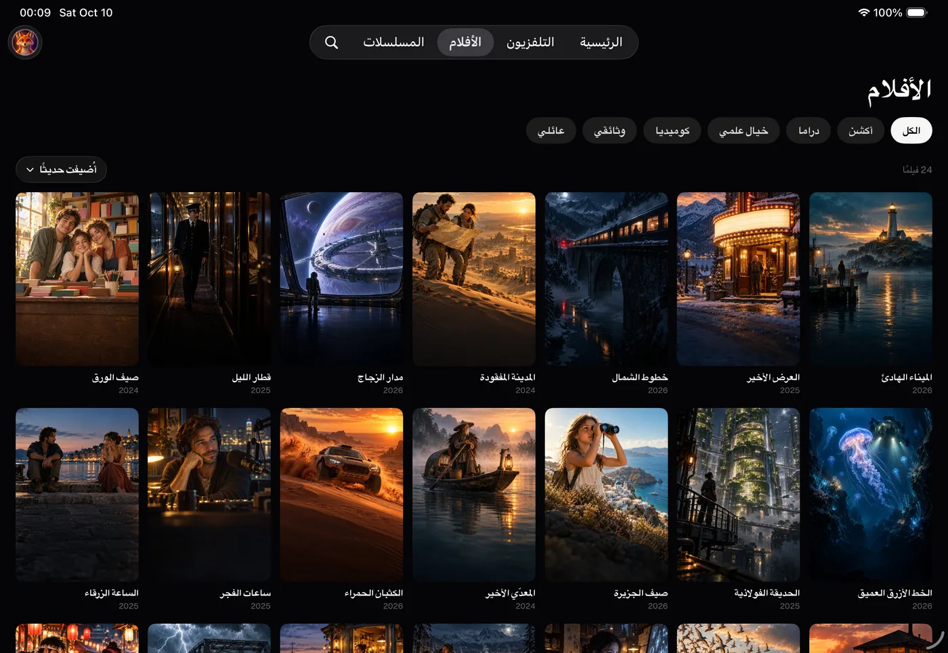This screenshot has height=653, width=948.
Task: Filter movies by كوميديا
Action: 672,131
